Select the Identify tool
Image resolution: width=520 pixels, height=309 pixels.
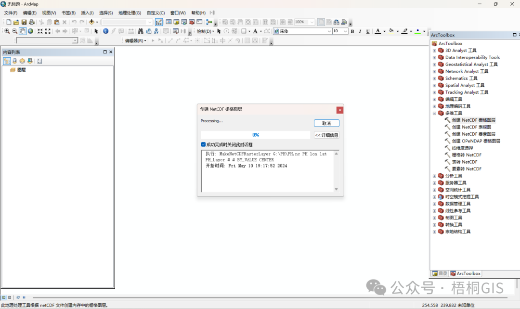[x=106, y=31]
